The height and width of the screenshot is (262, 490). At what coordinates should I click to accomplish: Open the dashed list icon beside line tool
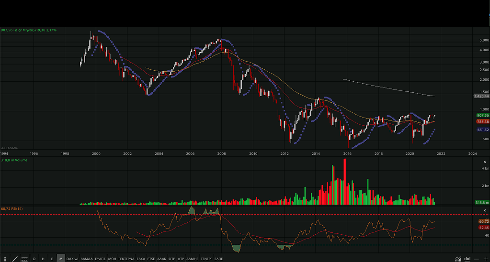point(24,259)
